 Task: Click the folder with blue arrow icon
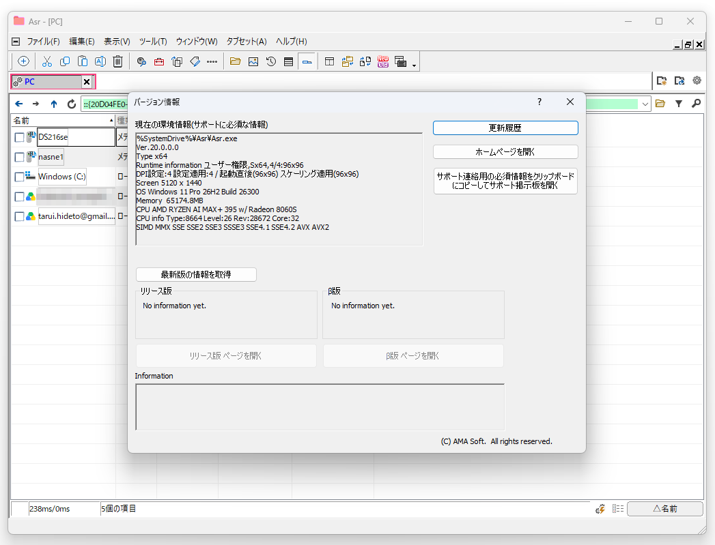pyautogui.click(x=679, y=80)
